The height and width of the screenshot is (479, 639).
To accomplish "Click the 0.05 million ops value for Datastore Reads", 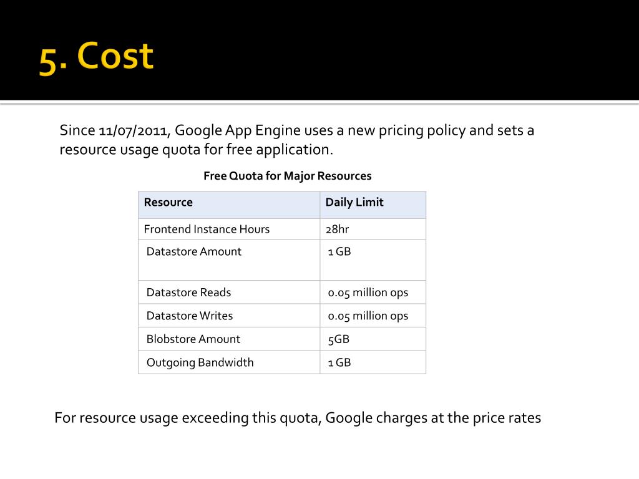I will point(373,292).
